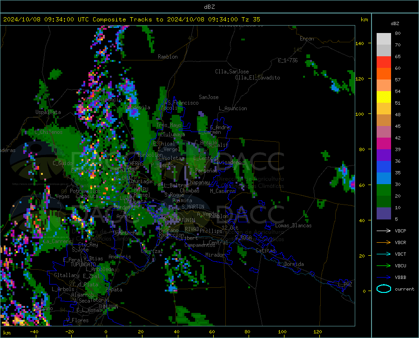Click the Encon label in upper right
The width and height of the screenshot is (419, 338).
[307, 39]
